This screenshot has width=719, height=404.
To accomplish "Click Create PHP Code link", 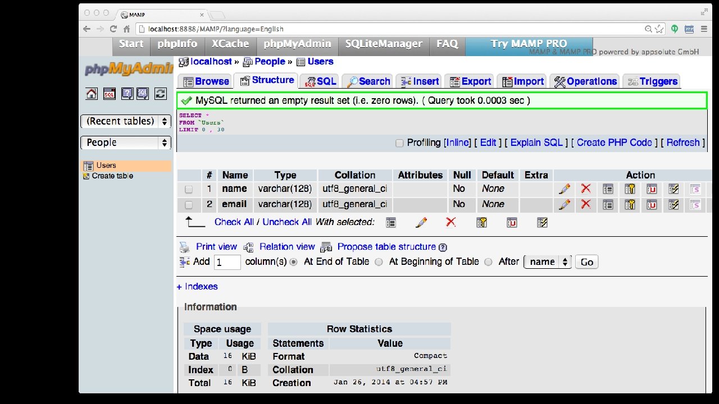I will coord(615,143).
